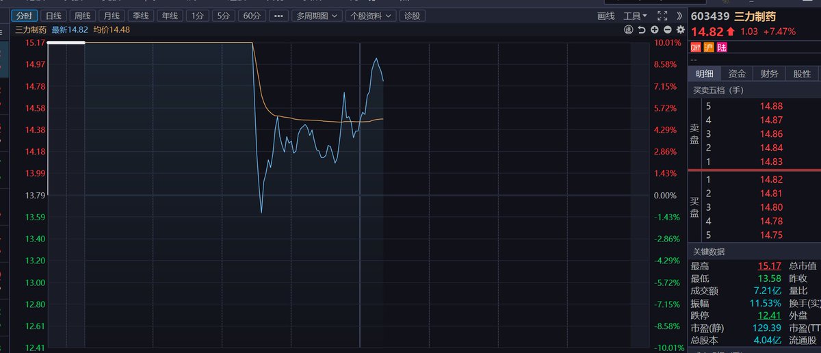Switch to the 月线 monthly chart
This screenshot has height=353, width=821.
tap(111, 16)
